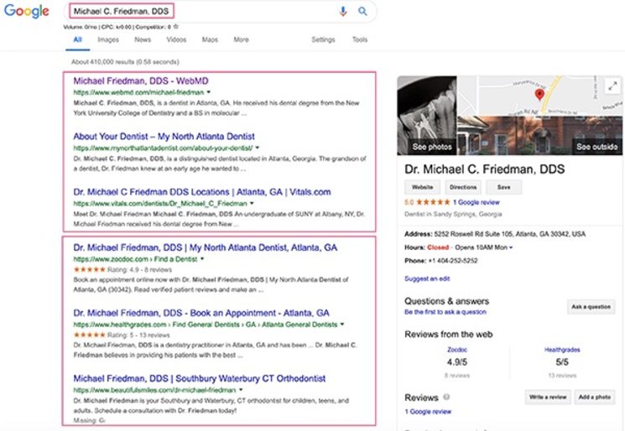
Task: Click the blue search magnifier icon
Action: click(x=362, y=11)
